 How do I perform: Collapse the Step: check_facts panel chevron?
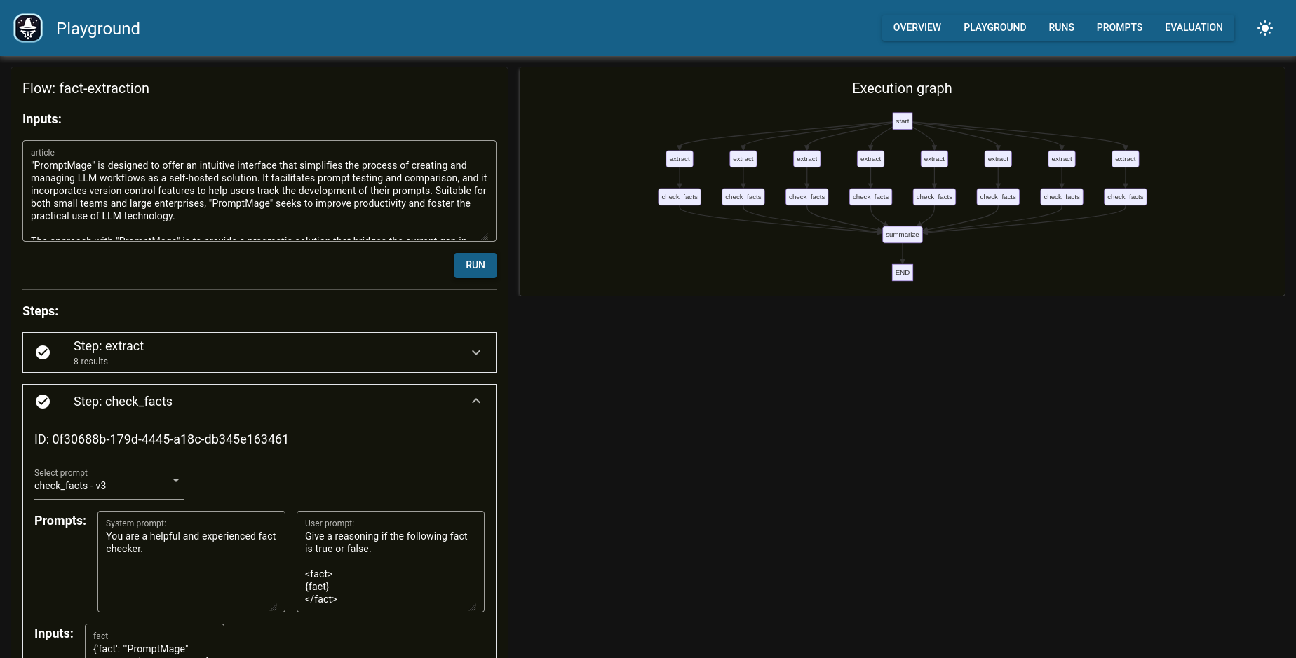pyautogui.click(x=476, y=402)
